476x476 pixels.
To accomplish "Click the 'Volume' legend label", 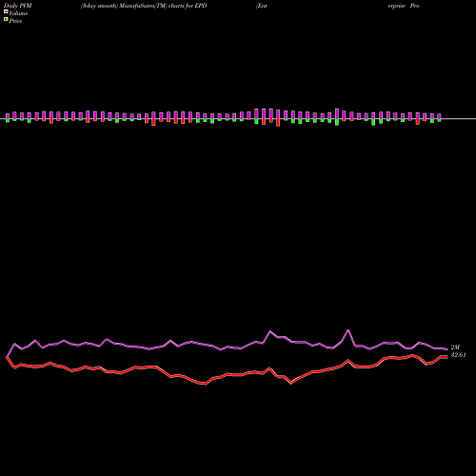I will click(18, 13).
